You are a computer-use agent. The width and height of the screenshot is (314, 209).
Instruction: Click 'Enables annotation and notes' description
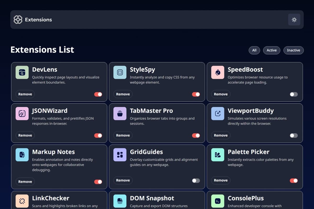click(x=63, y=165)
